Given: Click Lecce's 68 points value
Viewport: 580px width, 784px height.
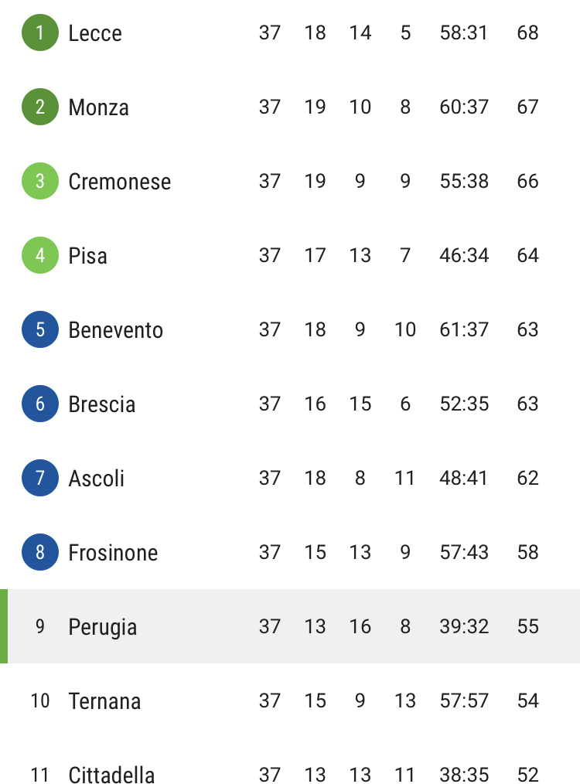Looking at the screenshot, I should [527, 32].
